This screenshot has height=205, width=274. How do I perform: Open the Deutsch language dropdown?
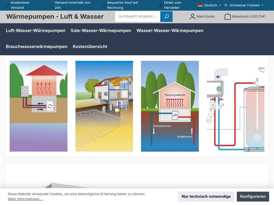click(x=210, y=5)
